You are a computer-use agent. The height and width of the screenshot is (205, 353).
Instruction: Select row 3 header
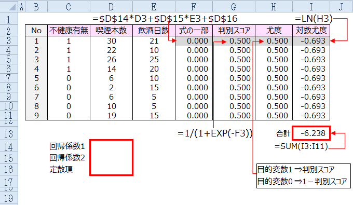pyautogui.click(x=9, y=40)
